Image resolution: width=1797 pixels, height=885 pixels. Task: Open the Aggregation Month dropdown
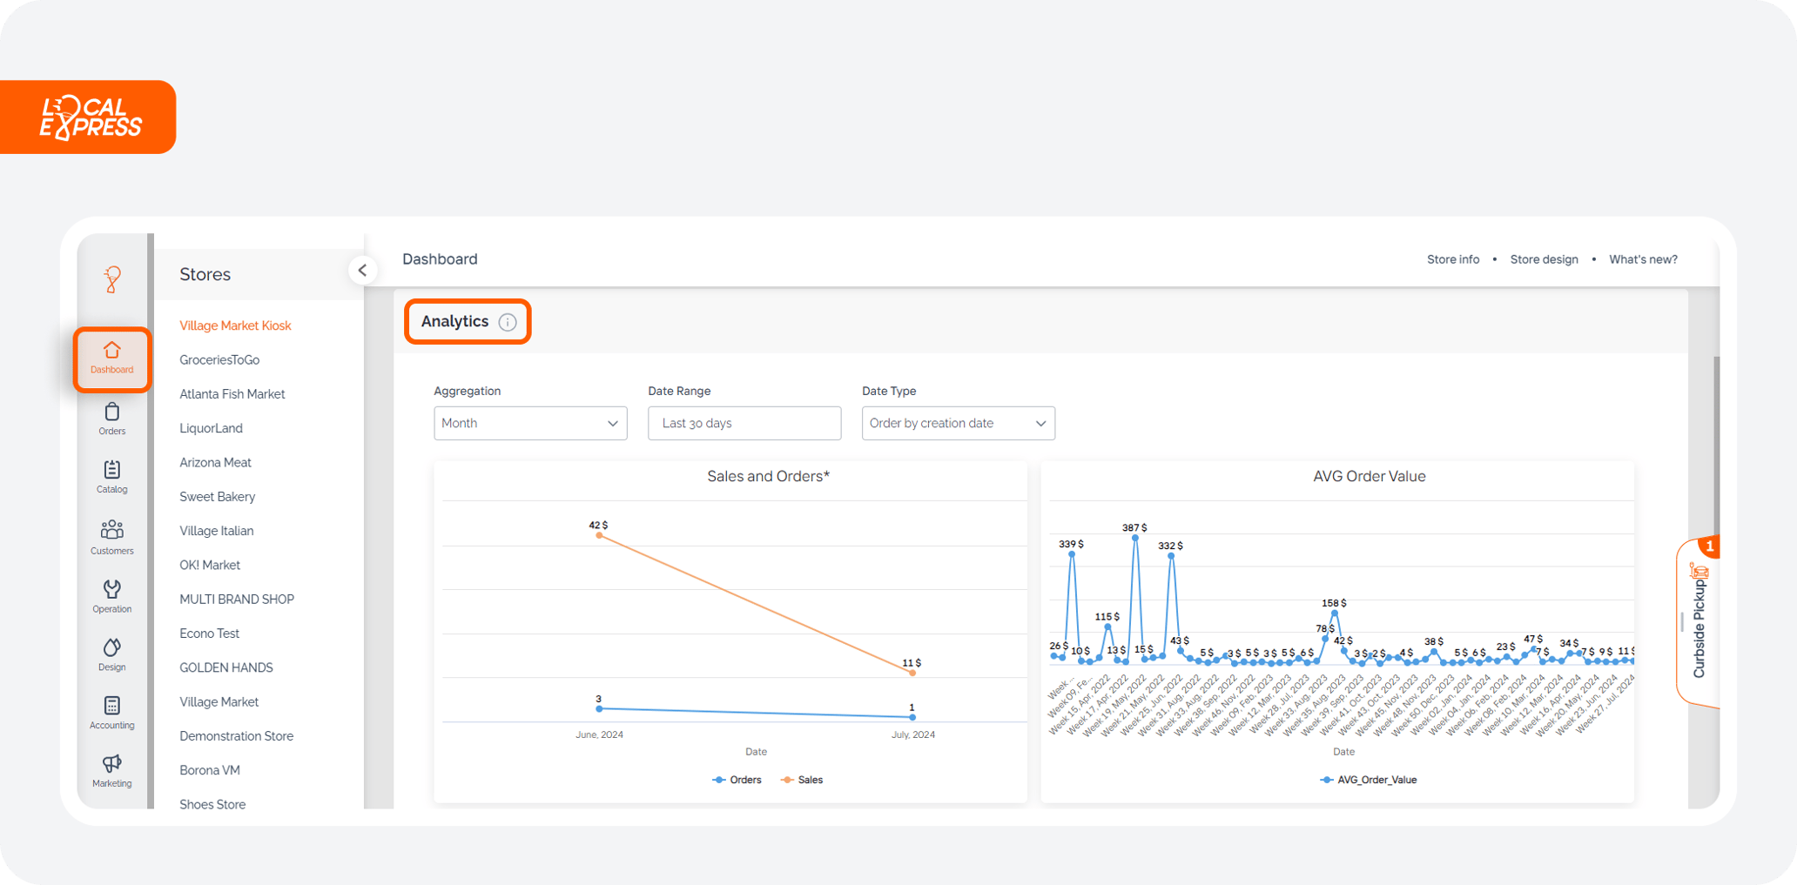tap(529, 423)
